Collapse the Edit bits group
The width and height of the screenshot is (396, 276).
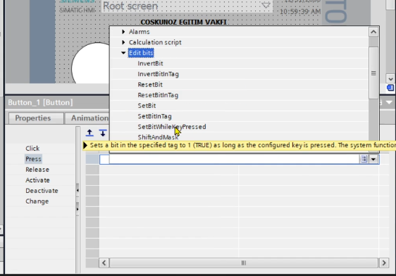point(123,53)
